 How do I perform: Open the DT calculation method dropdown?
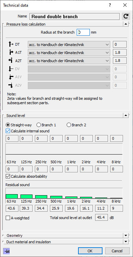point(69,44)
